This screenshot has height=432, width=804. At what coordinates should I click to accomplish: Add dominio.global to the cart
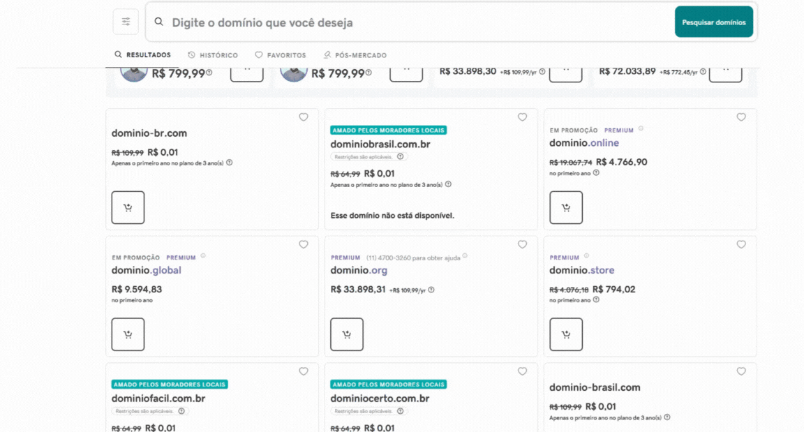tap(128, 334)
